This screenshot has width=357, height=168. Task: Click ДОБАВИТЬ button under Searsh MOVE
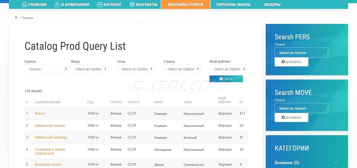point(291,118)
